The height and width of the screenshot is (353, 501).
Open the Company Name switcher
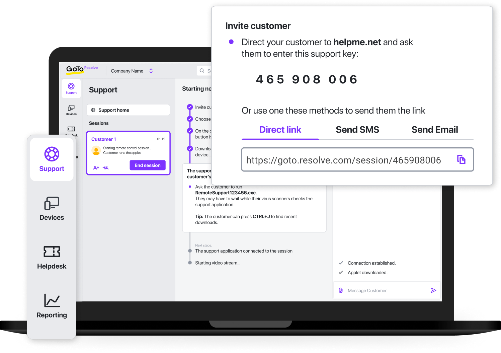pos(132,71)
